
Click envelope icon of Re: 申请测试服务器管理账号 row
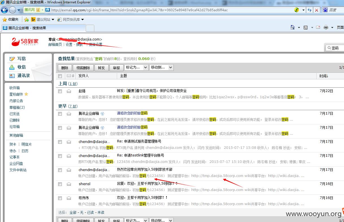(x=69, y=142)
